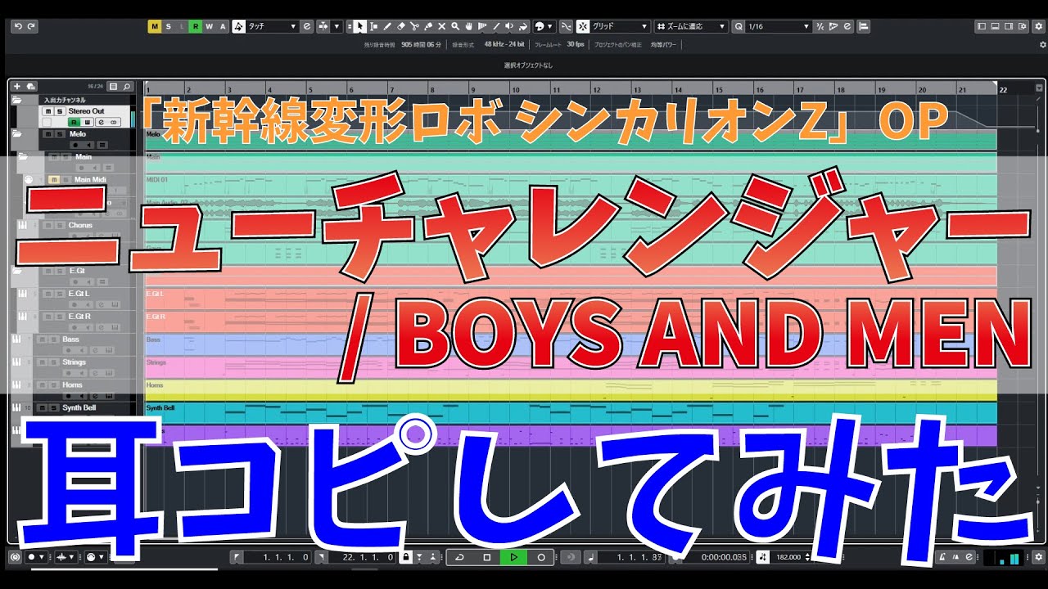Select the Range Selection tool
This screenshot has height=589, width=1048.
[x=373, y=26]
